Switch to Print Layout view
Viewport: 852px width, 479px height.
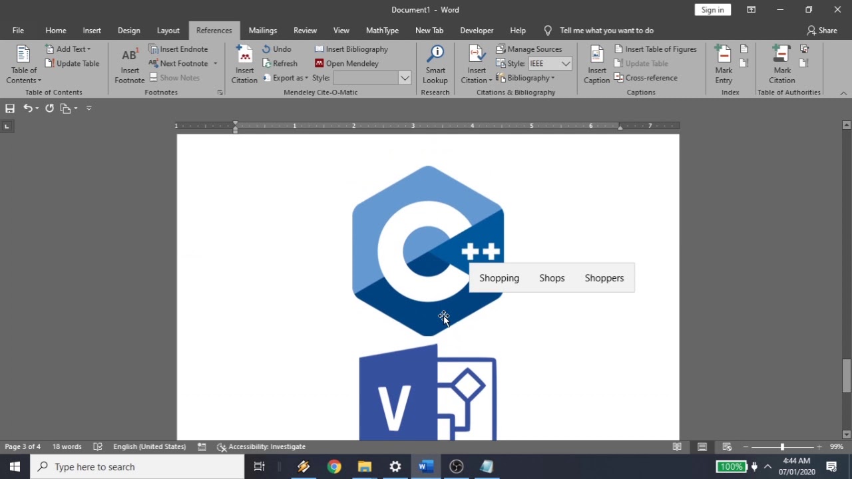(702, 447)
